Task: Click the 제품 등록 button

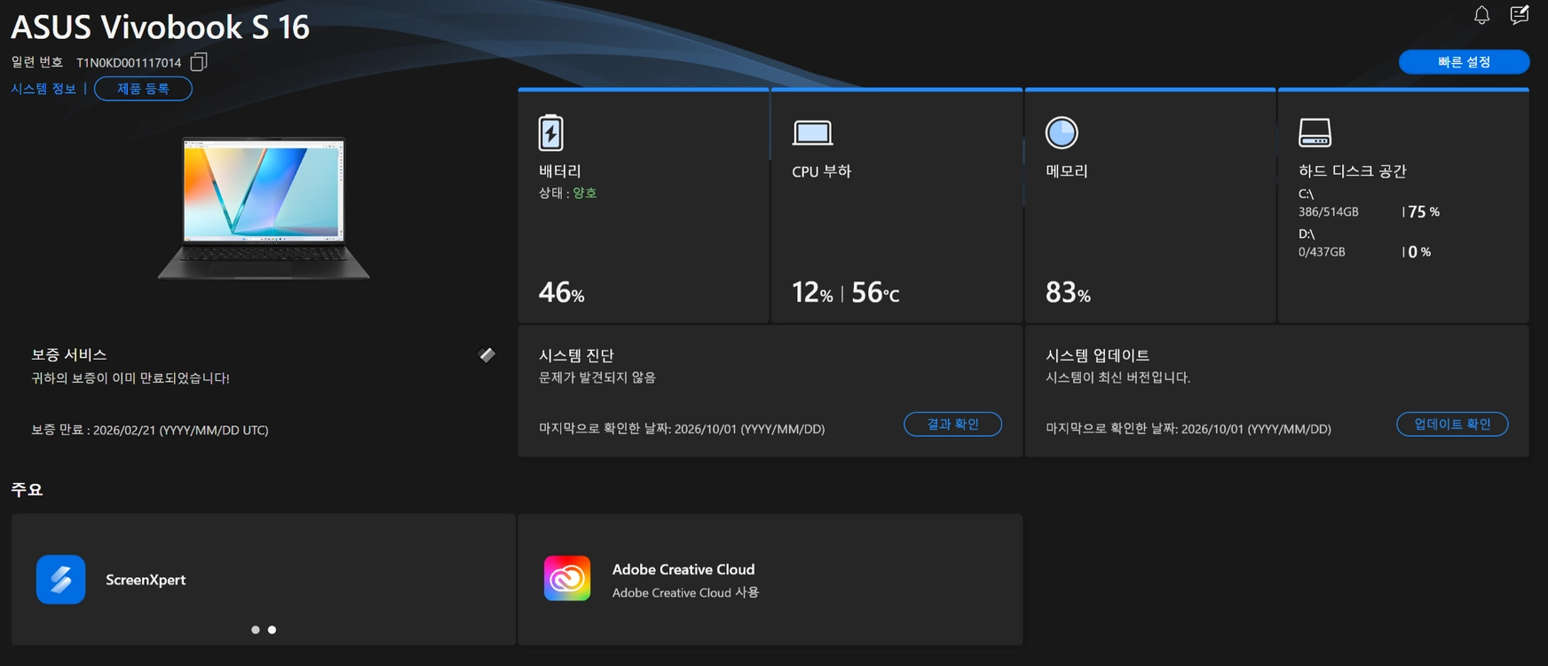Action: click(x=143, y=89)
